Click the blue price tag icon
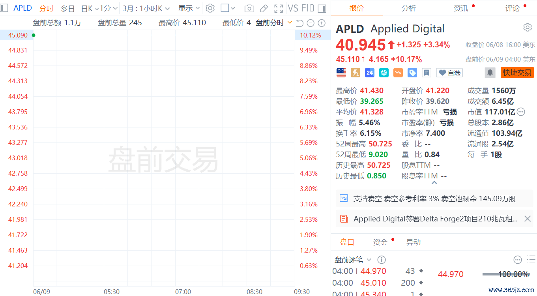The width and height of the screenshot is (537, 296). click(x=412, y=73)
